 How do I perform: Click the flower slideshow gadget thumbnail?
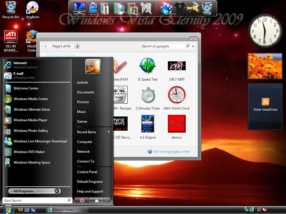pyautogui.click(x=265, y=66)
